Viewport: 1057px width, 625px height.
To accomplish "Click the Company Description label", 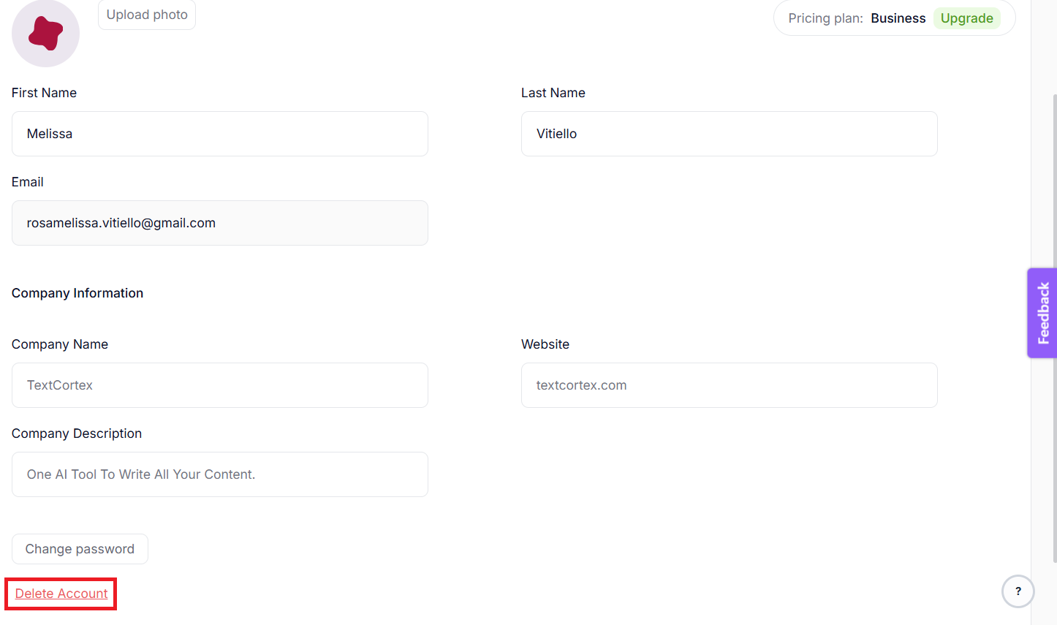I will (x=77, y=433).
